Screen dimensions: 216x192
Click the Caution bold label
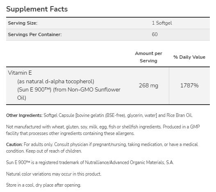click(x=14, y=144)
